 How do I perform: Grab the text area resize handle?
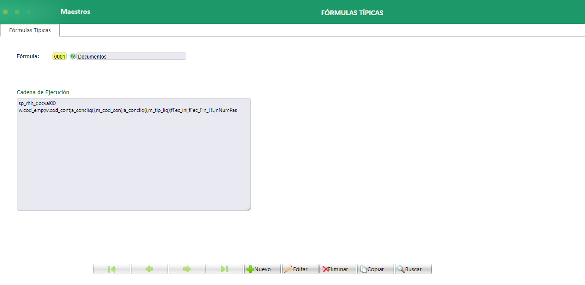(x=248, y=208)
